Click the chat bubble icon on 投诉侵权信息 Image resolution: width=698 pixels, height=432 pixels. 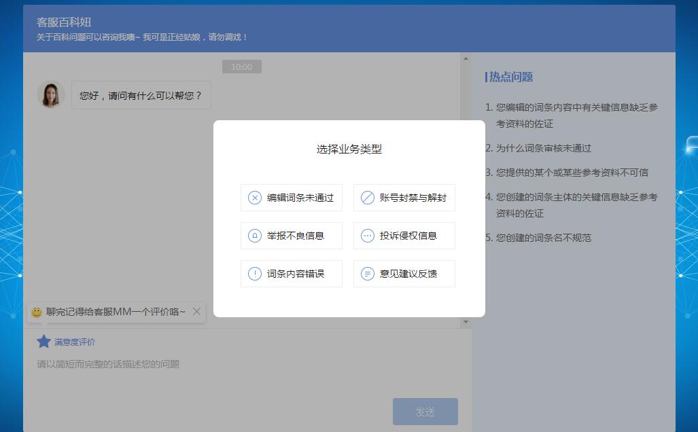coord(367,235)
